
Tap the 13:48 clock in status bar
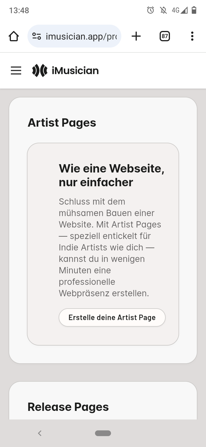(x=19, y=10)
